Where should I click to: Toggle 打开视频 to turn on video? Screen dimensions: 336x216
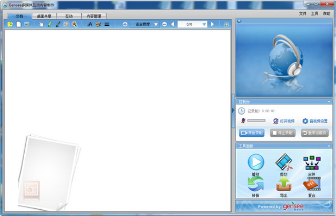coord(284,121)
